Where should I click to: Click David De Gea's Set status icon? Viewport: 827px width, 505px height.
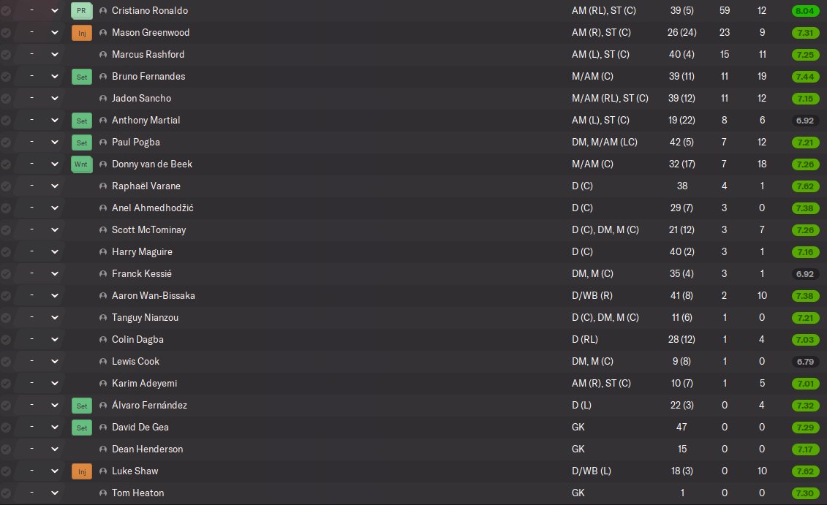coord(81,428)
